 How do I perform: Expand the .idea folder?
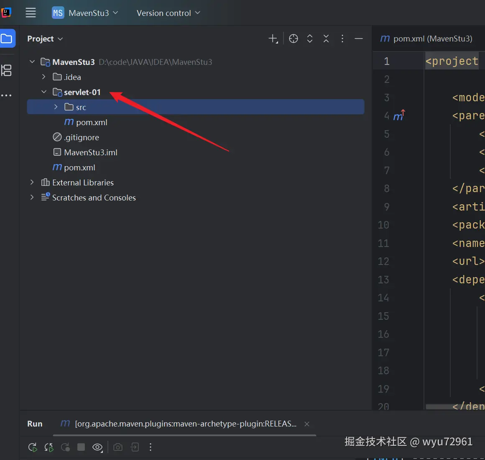(x=43, y=77)
